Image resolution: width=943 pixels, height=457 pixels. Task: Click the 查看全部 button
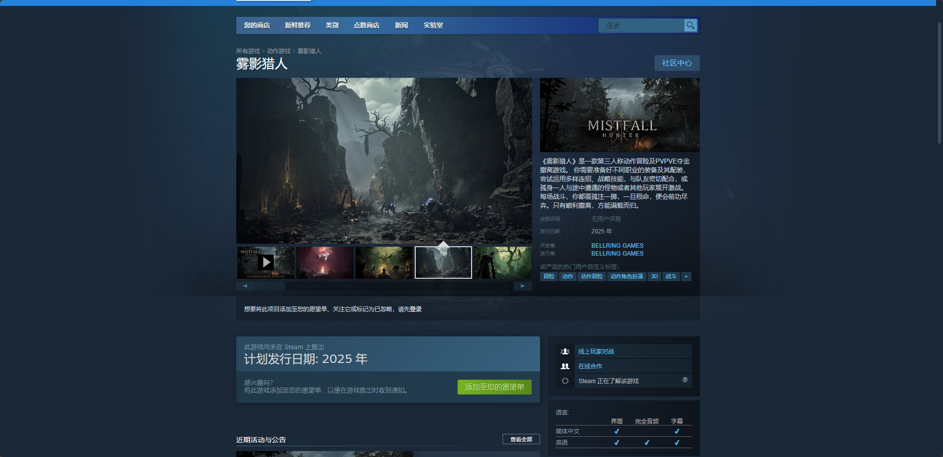[x=521, y=439]
